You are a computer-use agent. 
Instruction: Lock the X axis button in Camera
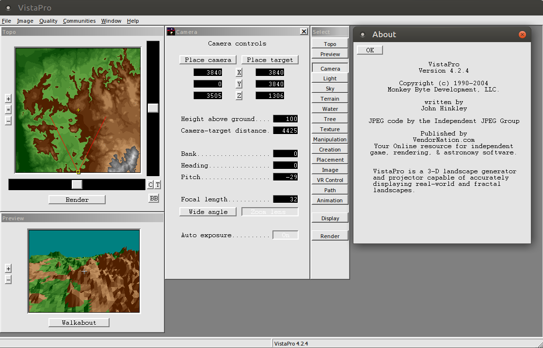(239, 72)
